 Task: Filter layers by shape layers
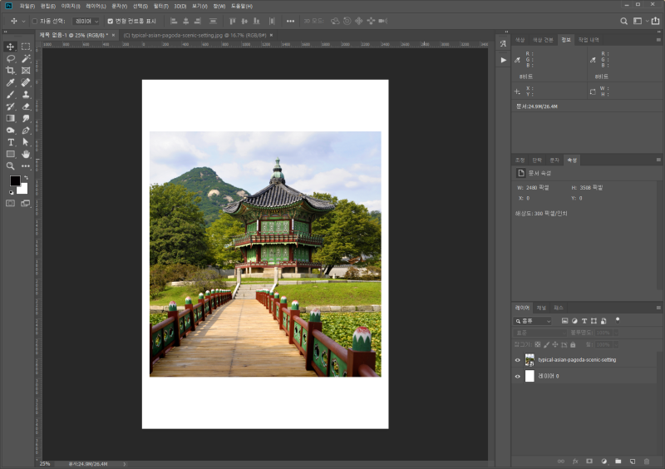pyautogui.click(x=594, y=321)
